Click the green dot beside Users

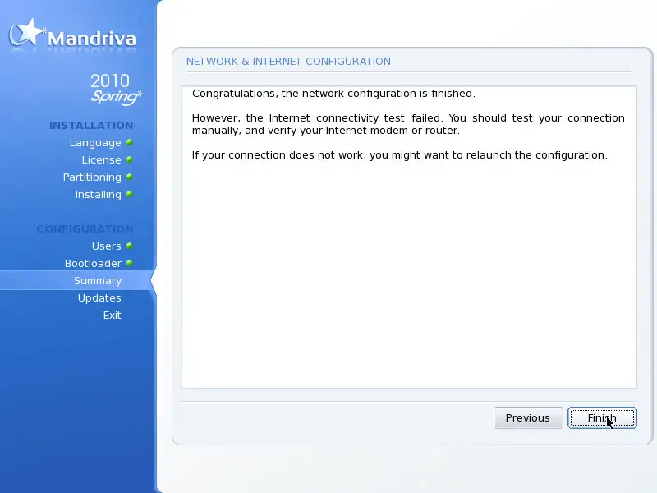pos(130,246)
